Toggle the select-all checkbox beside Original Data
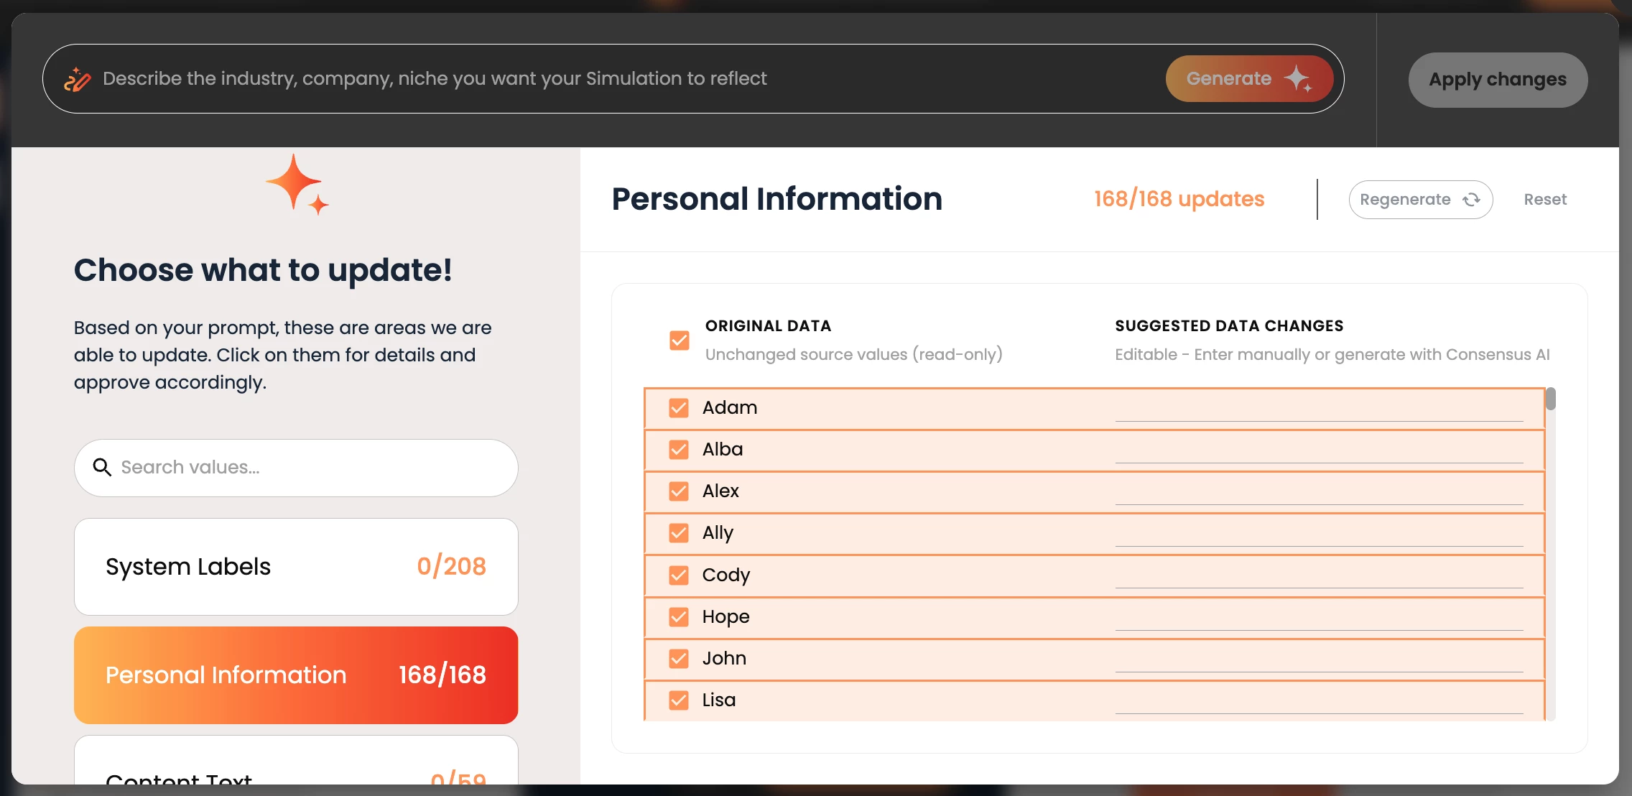The height and width of the screenshot is (796, 1632). pyautogui.click(x=679, y=340)
